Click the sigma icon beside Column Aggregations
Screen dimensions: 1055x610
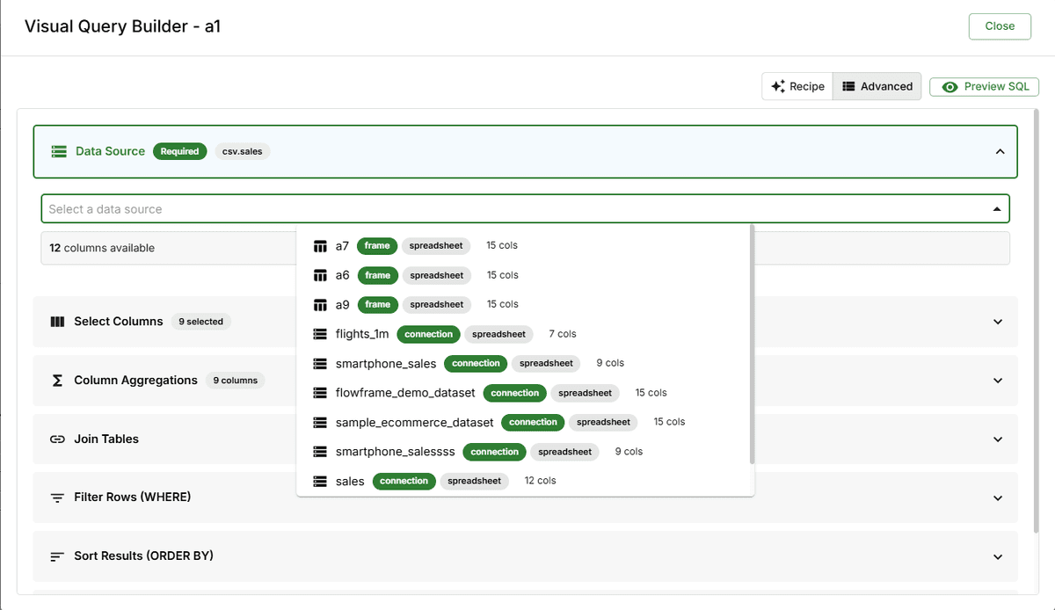pos(56,380)
